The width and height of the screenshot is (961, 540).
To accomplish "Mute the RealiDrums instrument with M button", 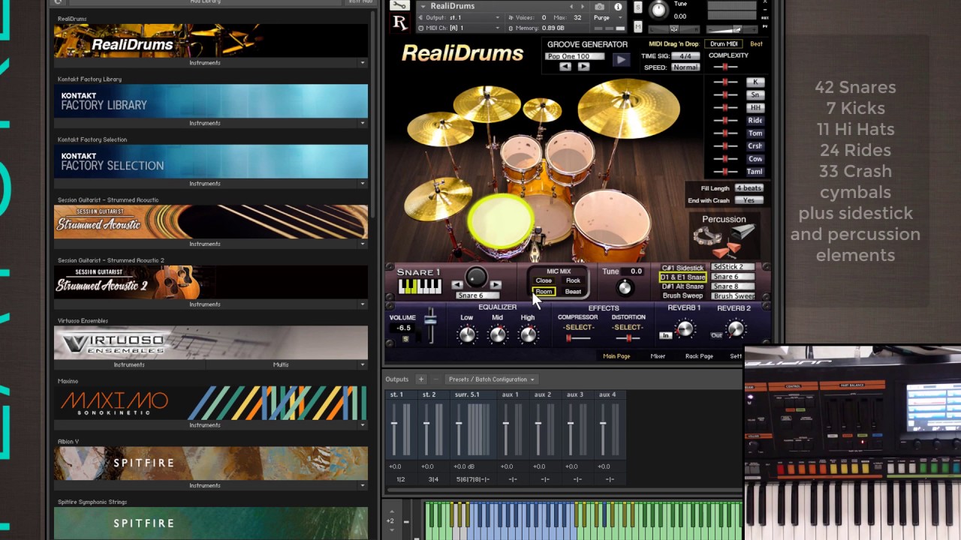I will pos(638,27).
